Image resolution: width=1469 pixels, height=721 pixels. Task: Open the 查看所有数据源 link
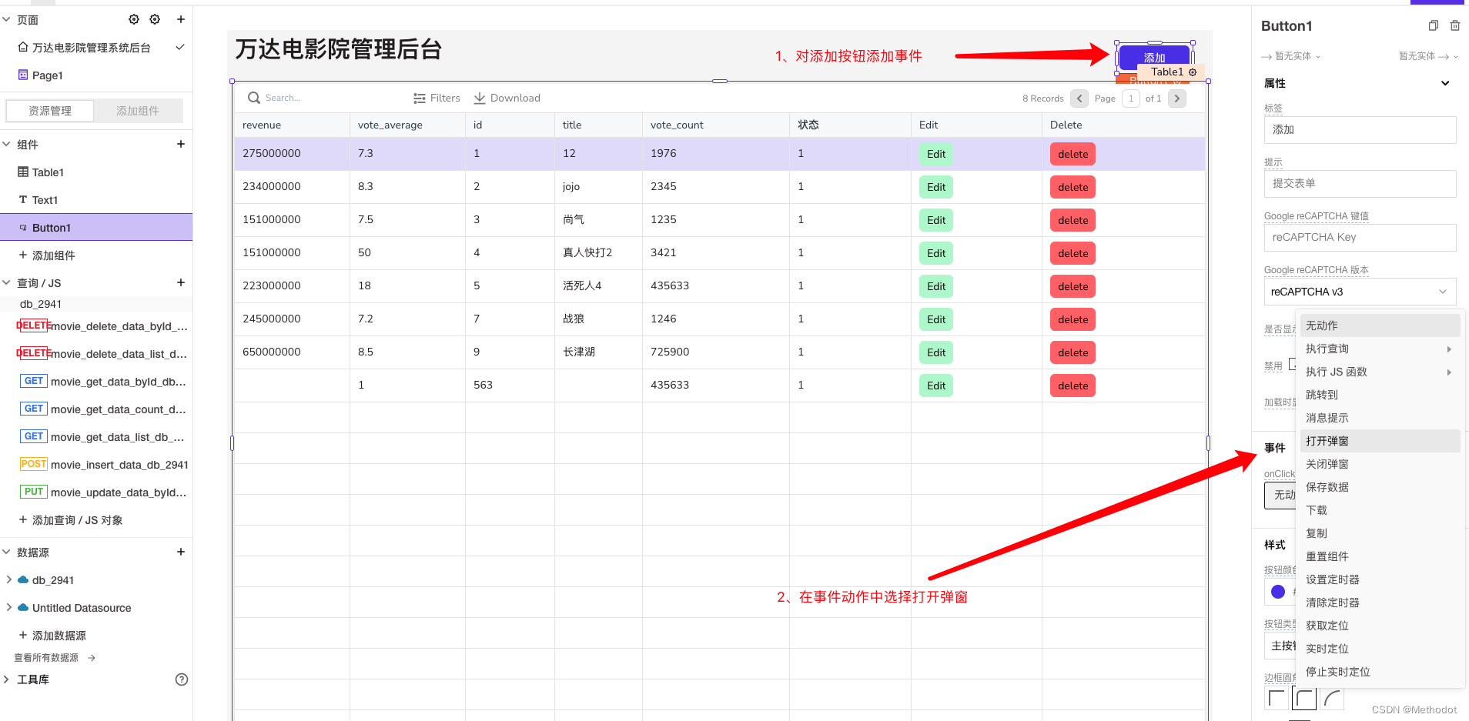54,658
